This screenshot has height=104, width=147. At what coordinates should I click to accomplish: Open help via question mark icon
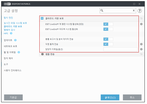click(x=140, y=11)
